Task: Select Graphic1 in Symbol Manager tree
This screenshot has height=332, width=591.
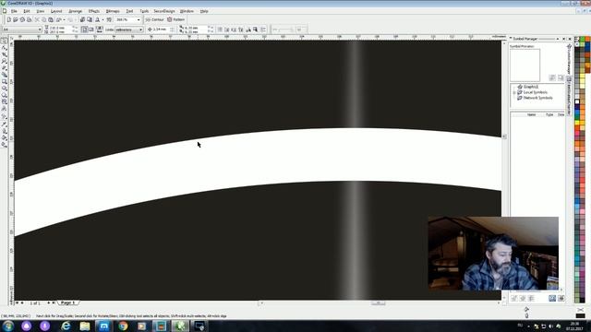Action: pos(531,87)
